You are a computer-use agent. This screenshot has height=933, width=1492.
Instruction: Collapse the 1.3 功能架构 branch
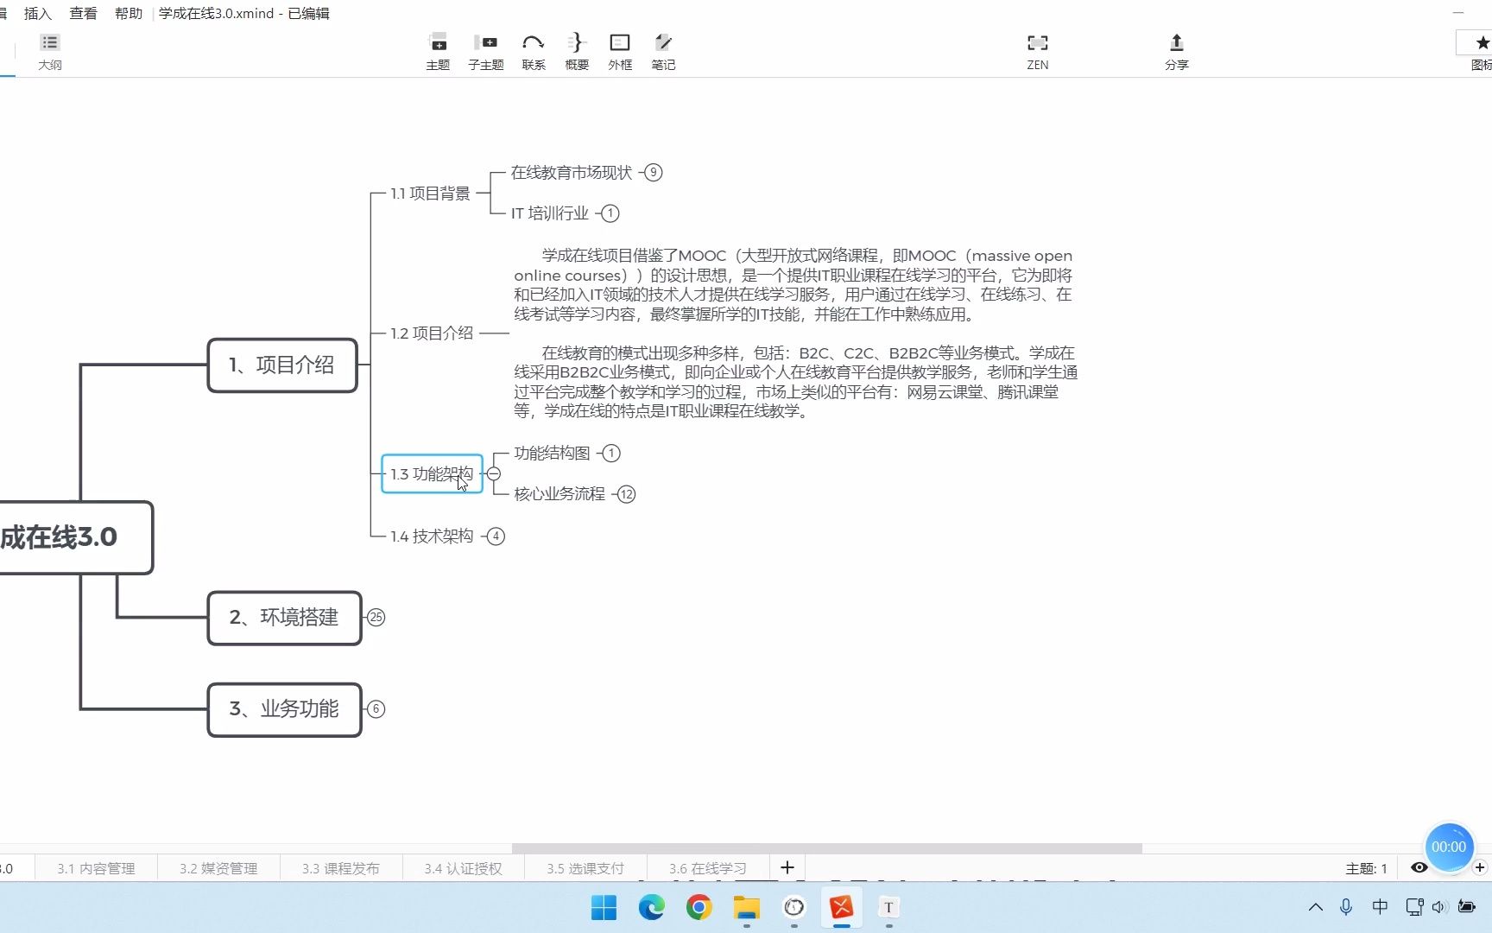point(494,473)
